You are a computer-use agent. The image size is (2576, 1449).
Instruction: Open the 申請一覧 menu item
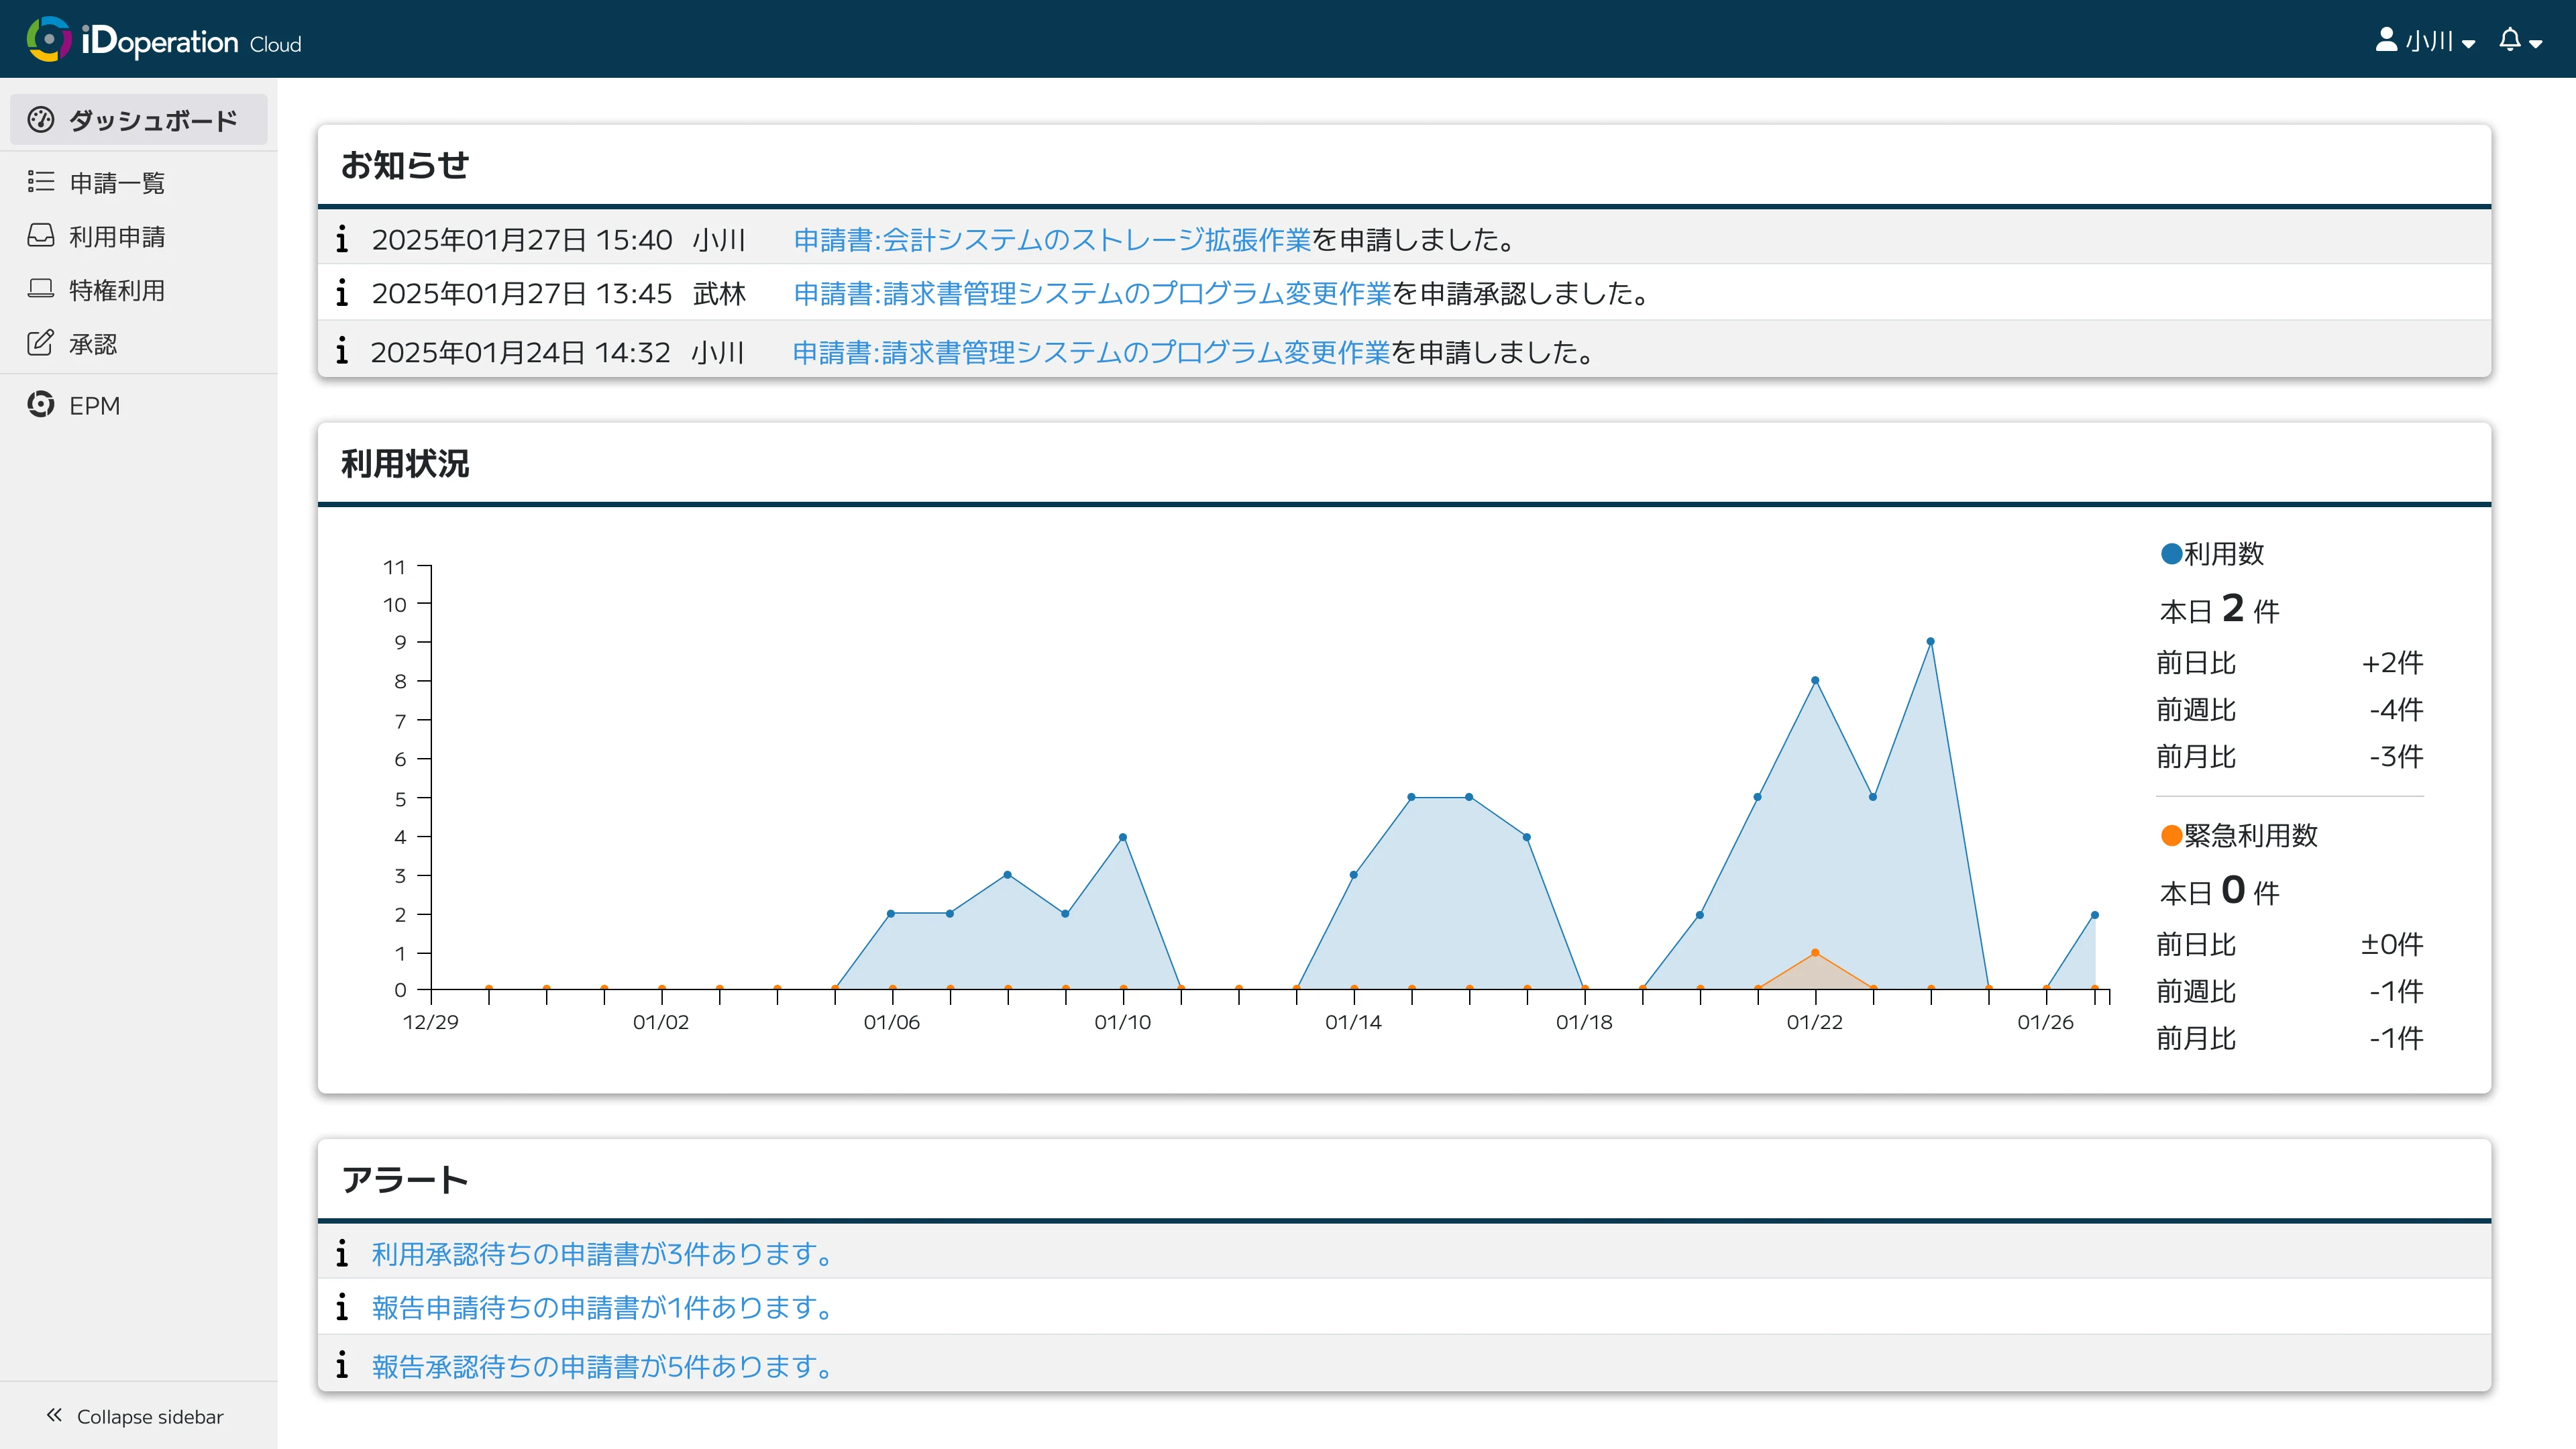click(x=117, y=183)
